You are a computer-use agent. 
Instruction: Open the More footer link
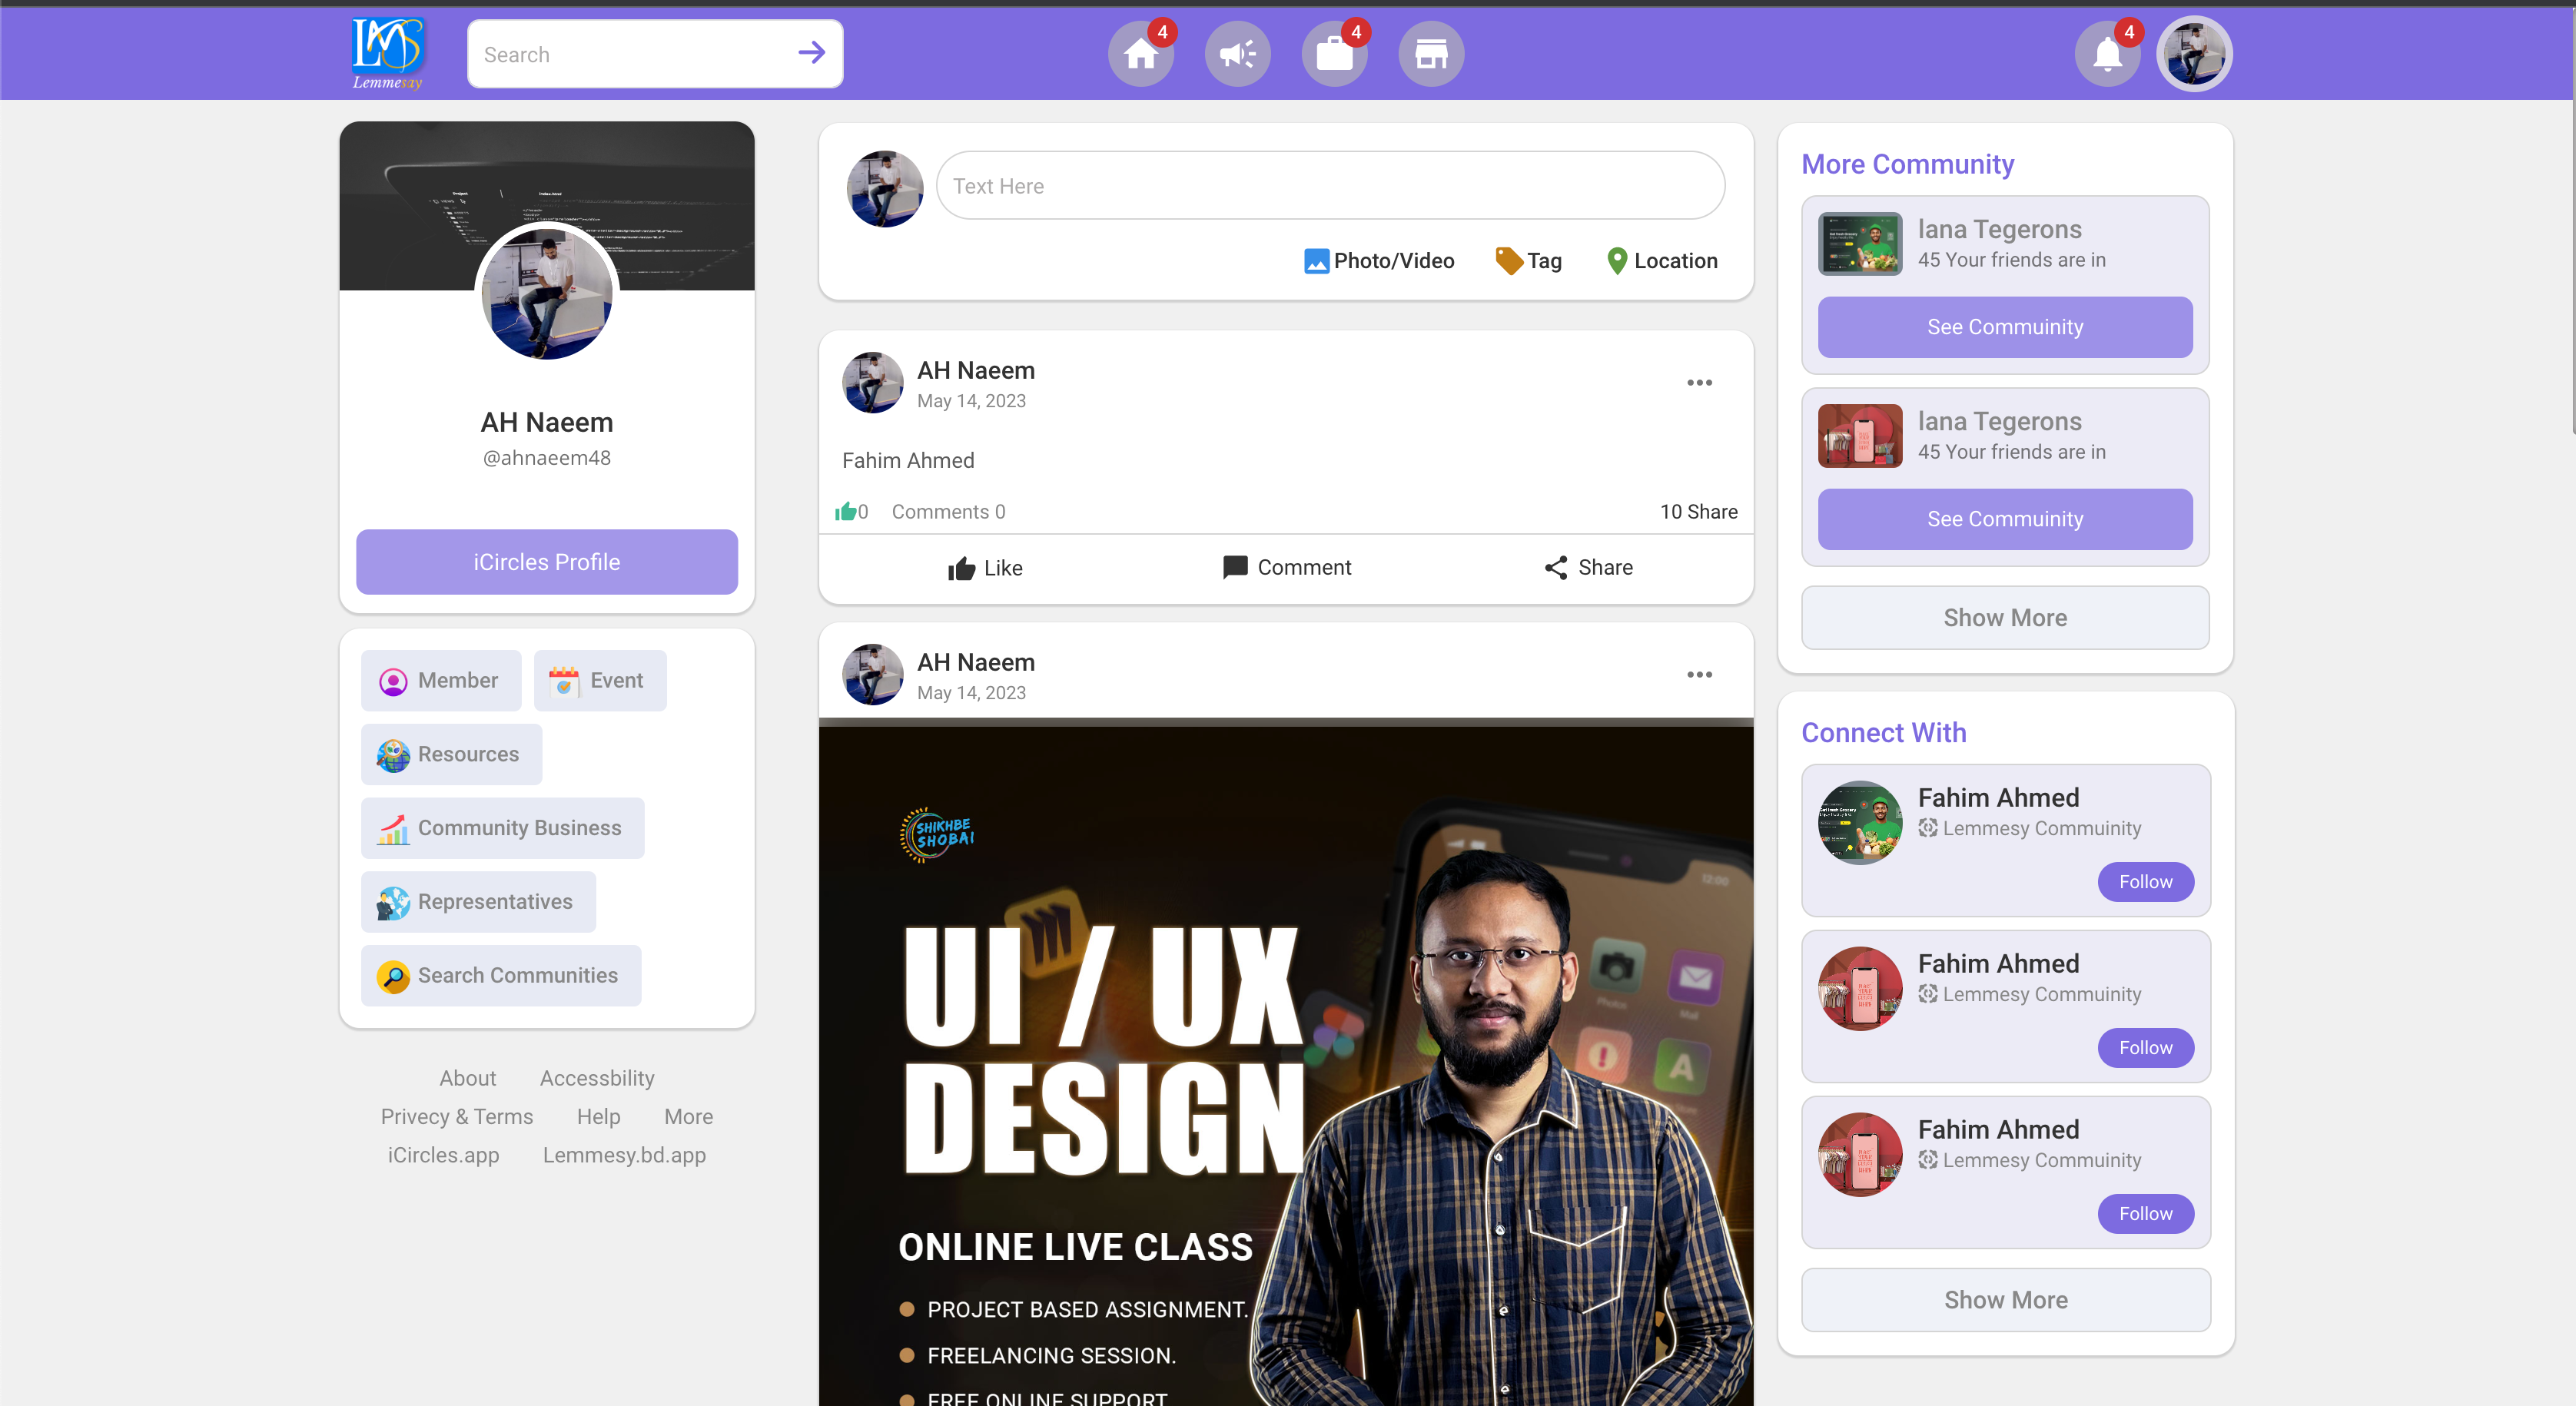(688, 1117)
